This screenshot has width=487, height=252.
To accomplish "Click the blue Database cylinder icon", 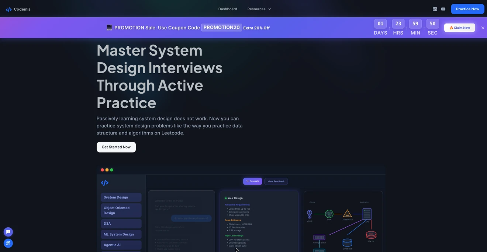I will tap(347, 243).
